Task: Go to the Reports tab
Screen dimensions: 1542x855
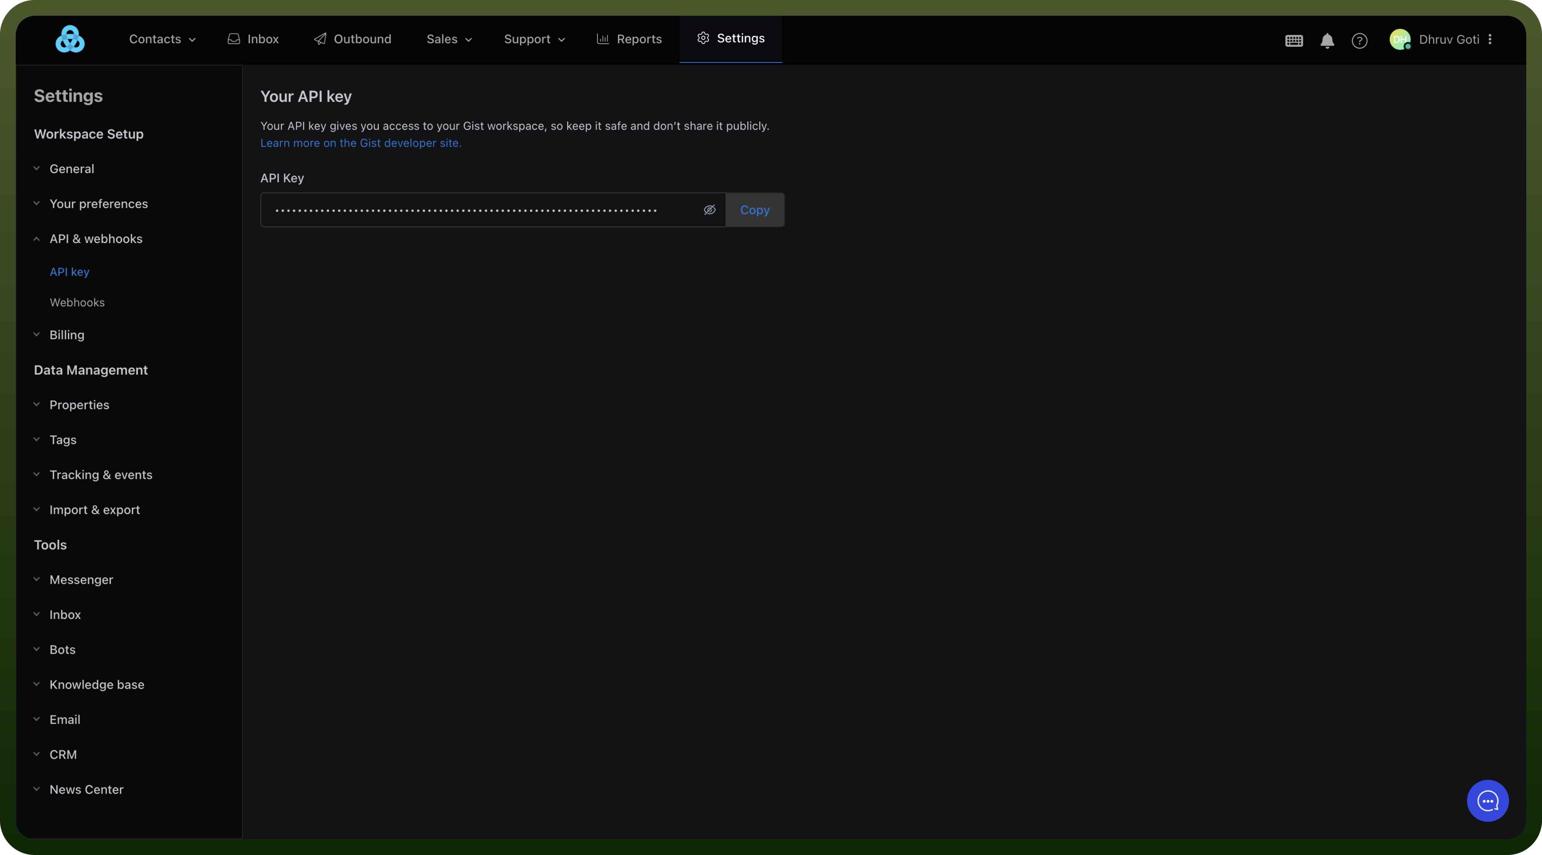Action: tap(629, 39)
